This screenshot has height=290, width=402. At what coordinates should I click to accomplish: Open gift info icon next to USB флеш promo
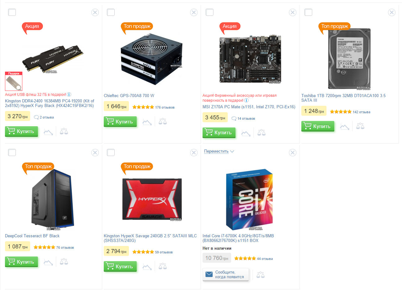69,95
